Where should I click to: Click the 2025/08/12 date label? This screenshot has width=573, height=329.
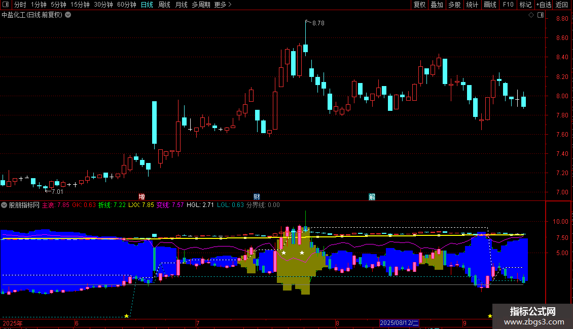[x=399, y=323]
